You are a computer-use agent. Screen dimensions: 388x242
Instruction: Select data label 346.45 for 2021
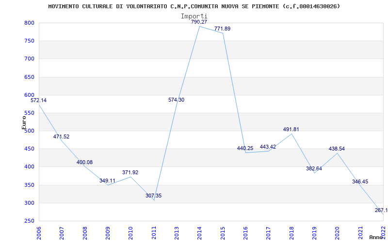pyautogui.click(x=360, y=181)
